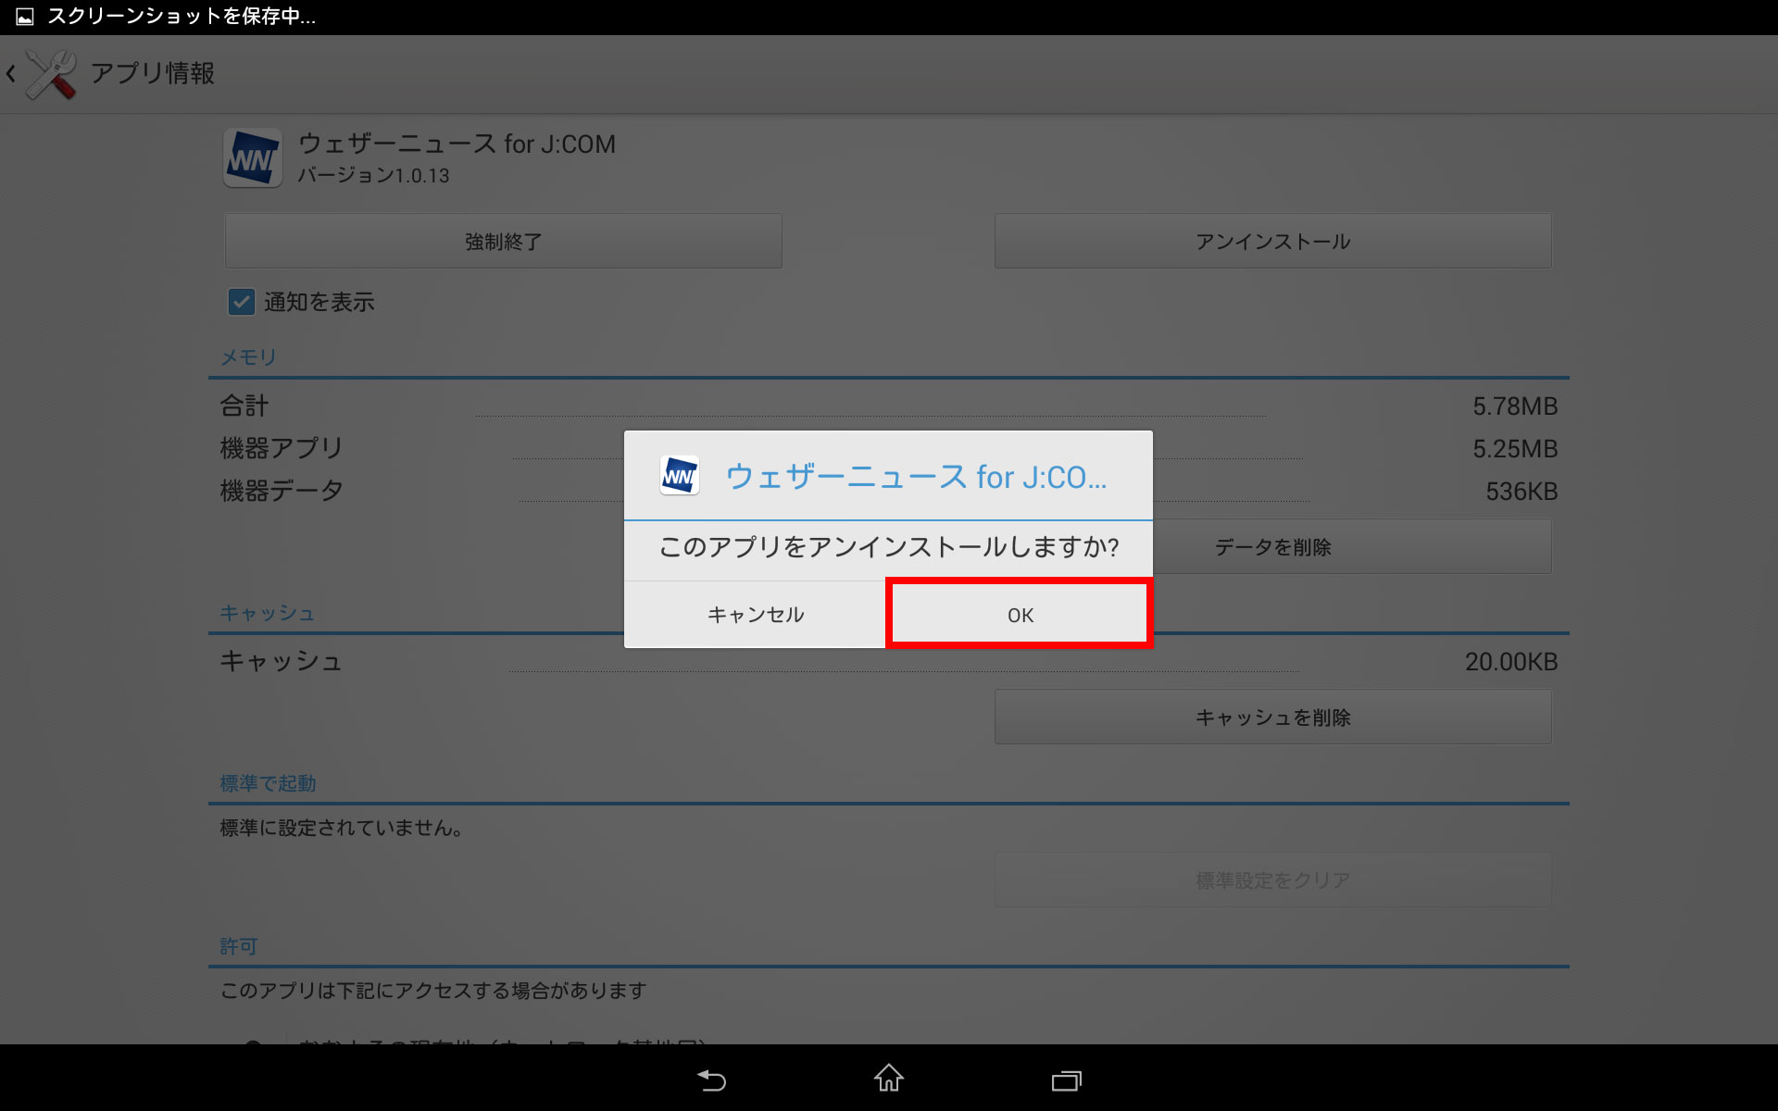The width and height of the screenshot is (1778, 1111).
Task: Tap the WN app icon in dialog title
Action: coord(679,477)
